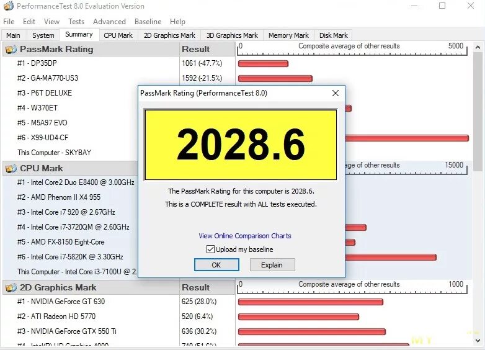This screenshot has height=350, width=485.
Task: Click the PassMark Rating section icon
Action: click(x=11, y=49)
